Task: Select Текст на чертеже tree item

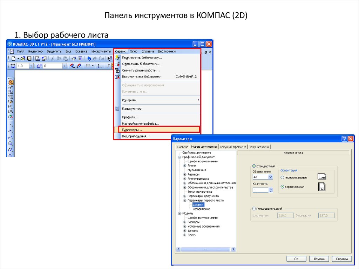Action: click(200, 191)
